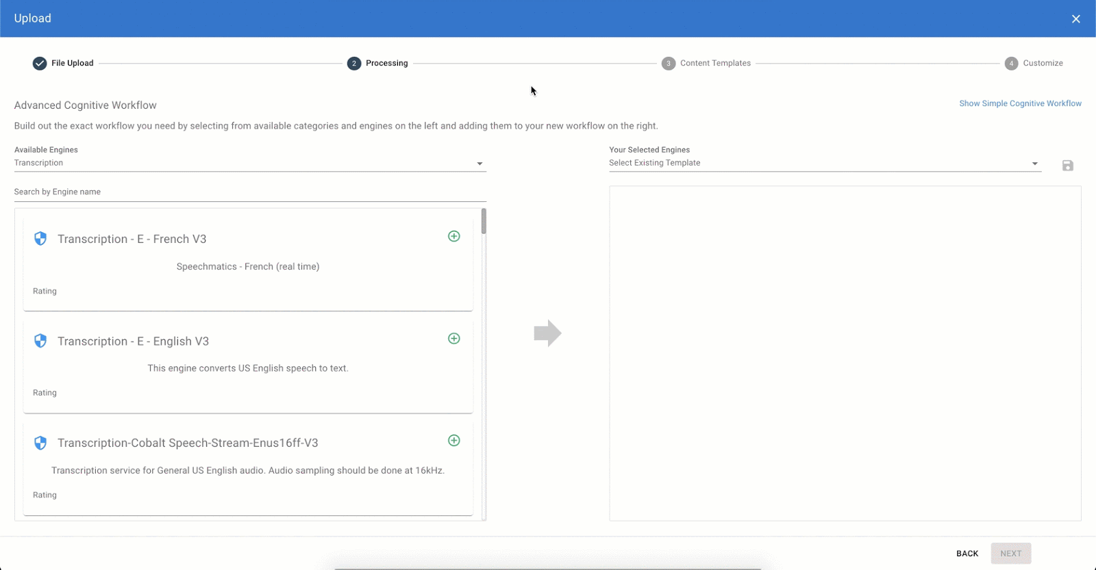The image size is (1096, 570).
Task: Open the Available Engines Transcription dropdown
Action: tap(250, 163)
